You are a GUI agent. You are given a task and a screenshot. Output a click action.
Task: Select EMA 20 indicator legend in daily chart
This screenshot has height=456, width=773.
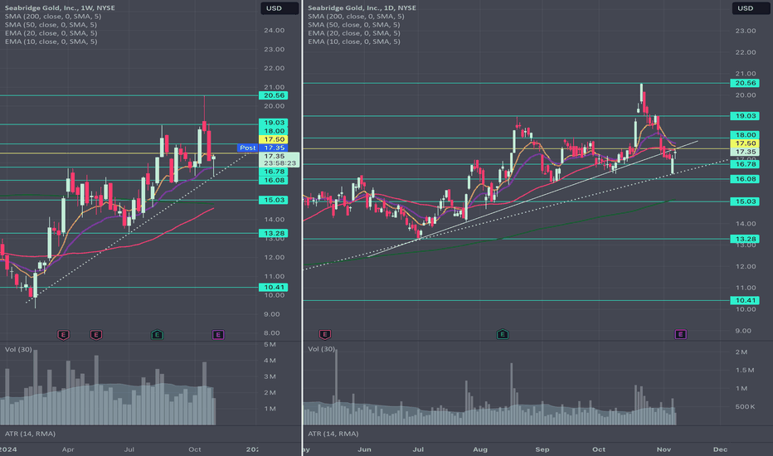click(354, 33)
